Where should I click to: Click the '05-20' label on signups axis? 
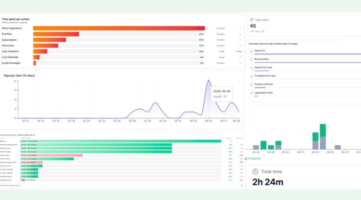(x=87, y=121)
